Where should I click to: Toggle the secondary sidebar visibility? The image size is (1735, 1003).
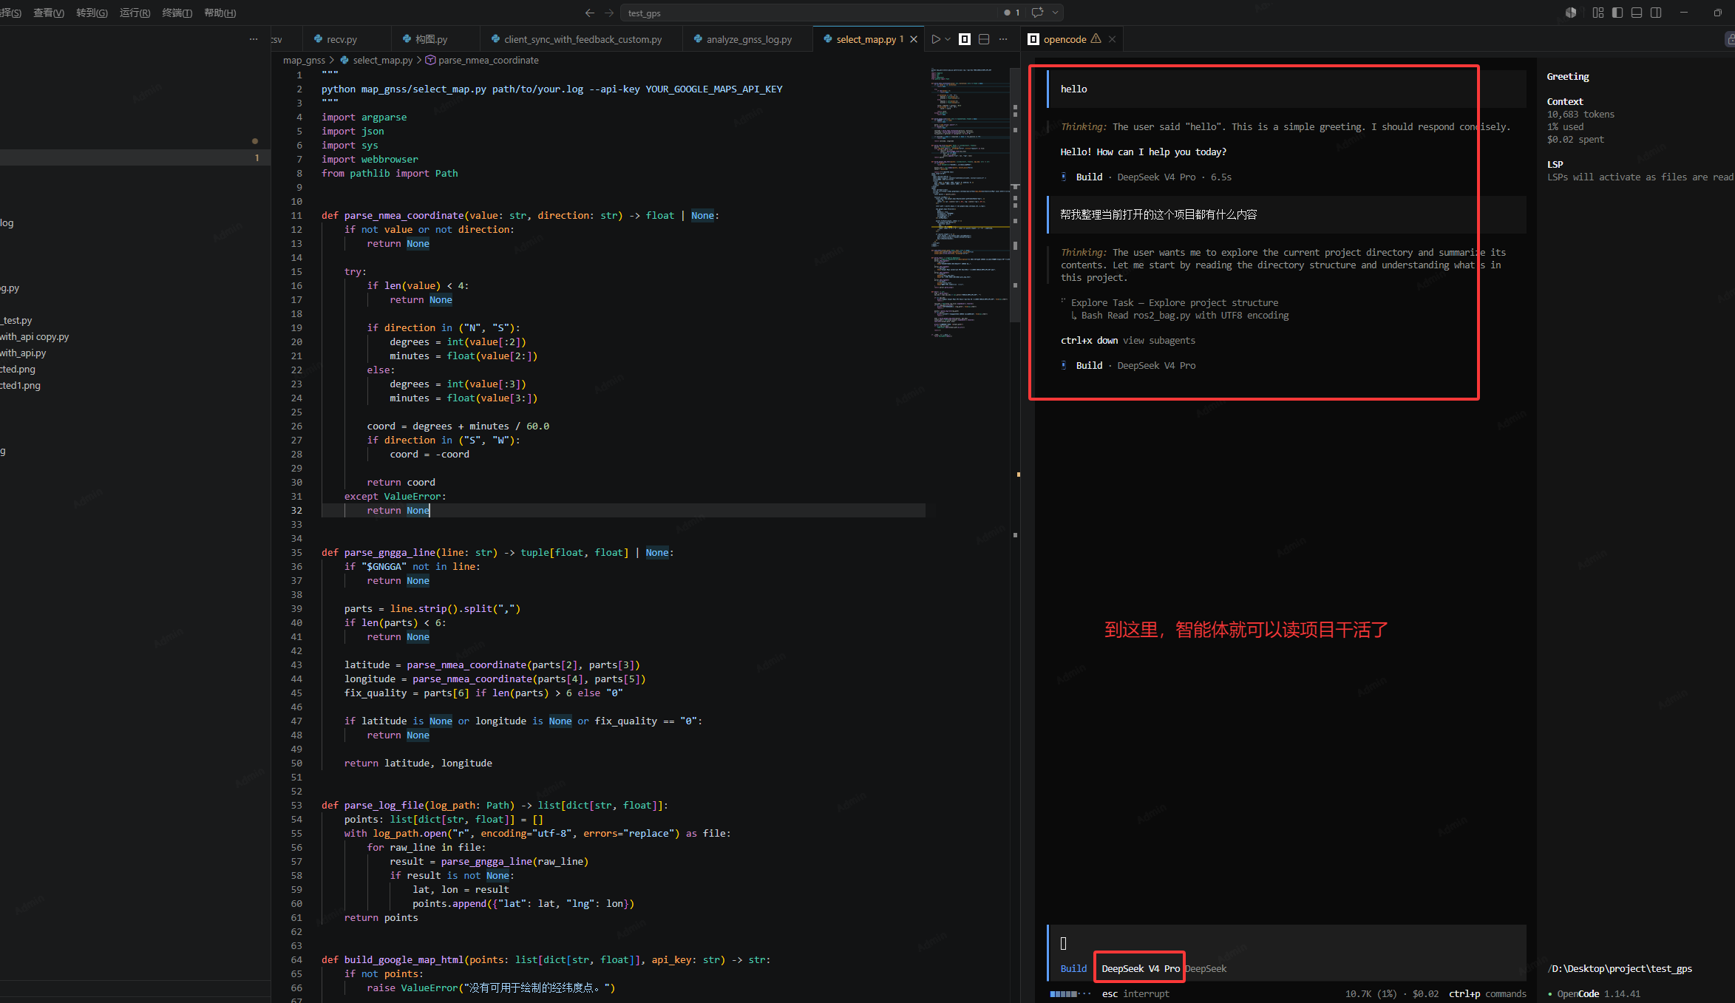click(1655, 13)
